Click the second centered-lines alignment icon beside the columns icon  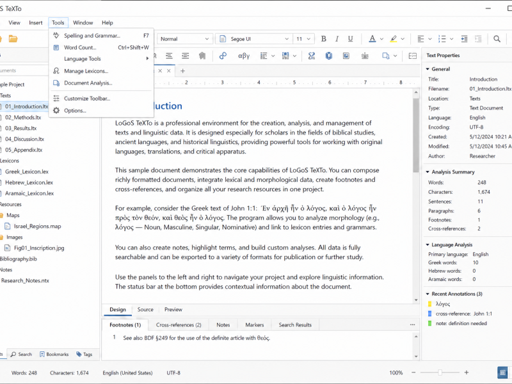(186, 56)
